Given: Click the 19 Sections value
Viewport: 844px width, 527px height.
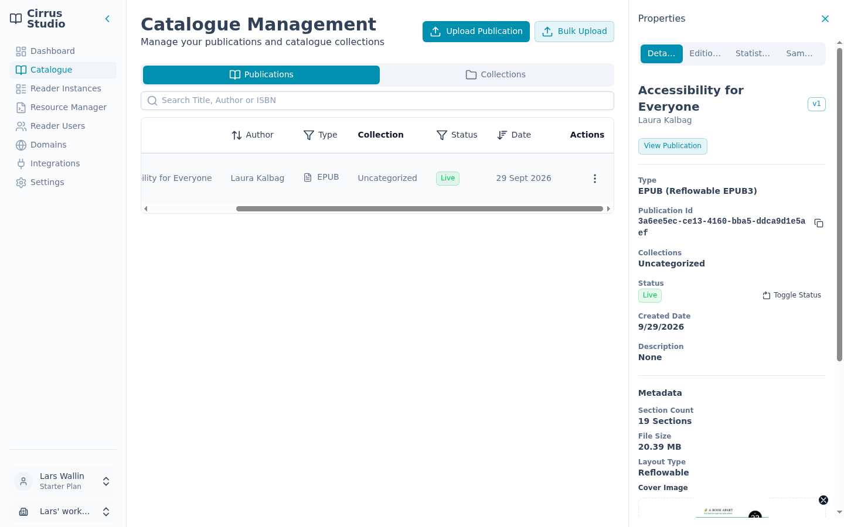Looking at the screenshot, I should tap(665, 421).
